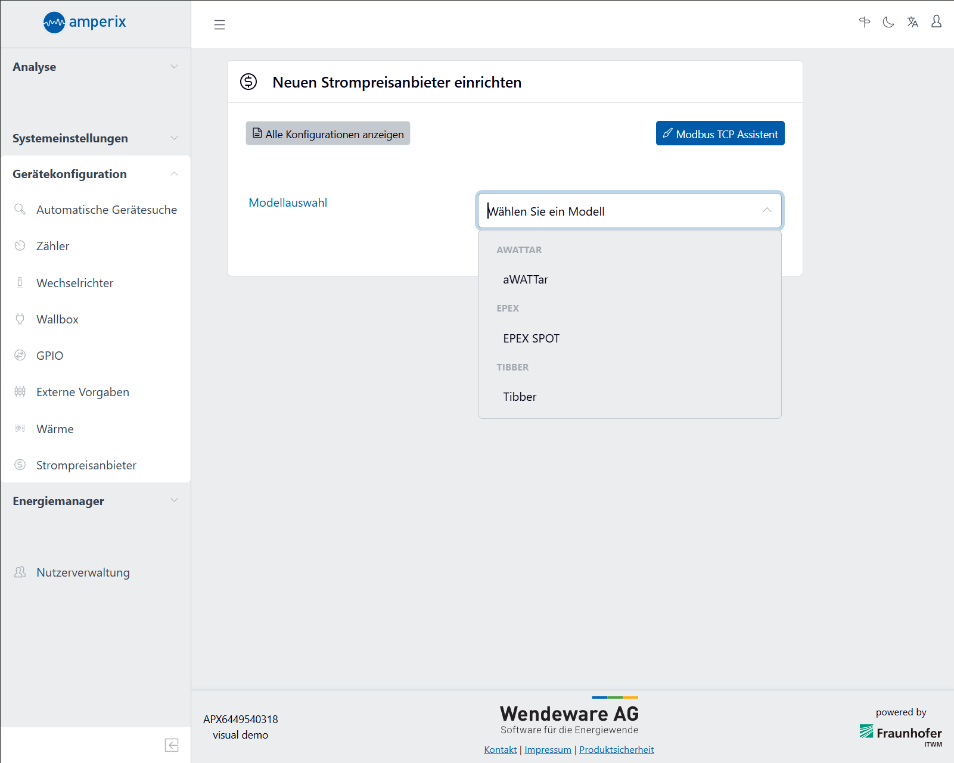The image size is (954, 763).
Task: Open Strompreisanbieter in the sidebar
Action: click(86, 465)
